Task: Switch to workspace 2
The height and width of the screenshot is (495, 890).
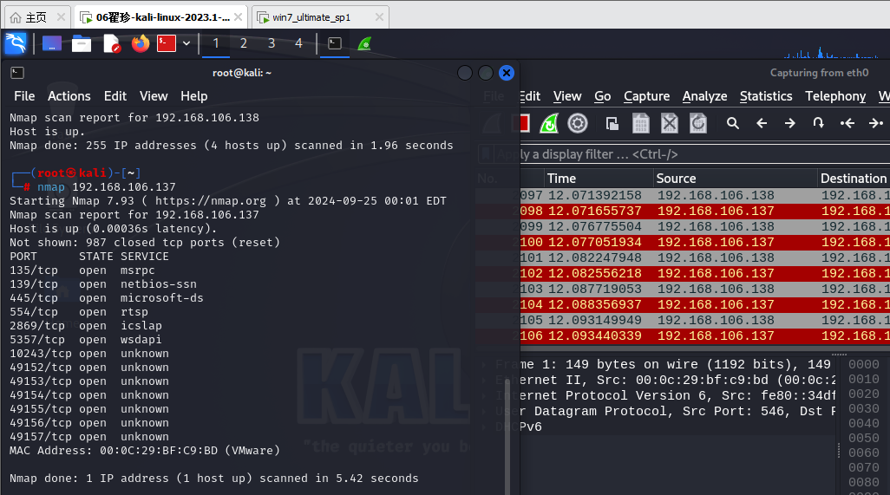Action: [244, 43]
